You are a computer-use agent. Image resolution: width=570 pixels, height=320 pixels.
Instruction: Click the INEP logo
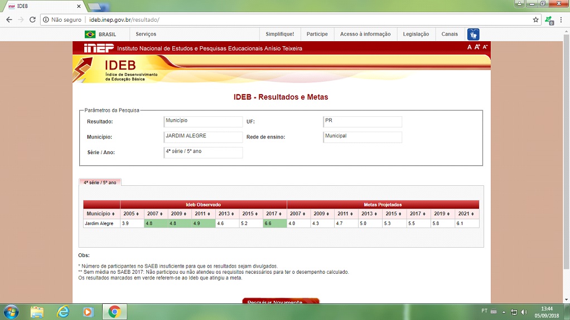99,48
